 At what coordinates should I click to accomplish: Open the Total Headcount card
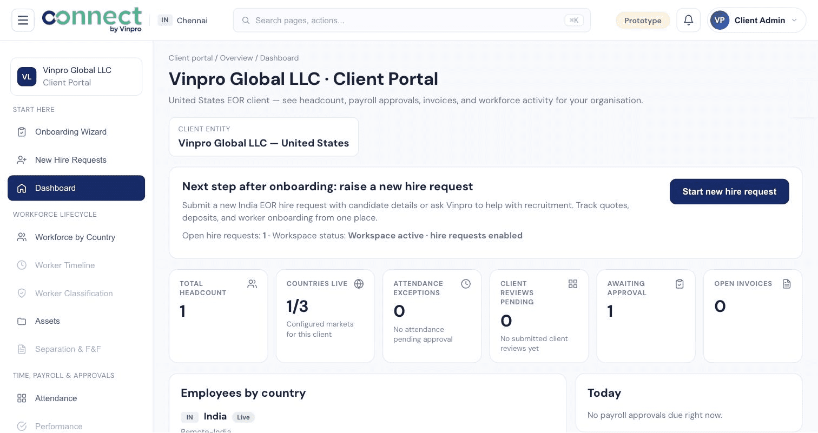[x=219, y=316]
